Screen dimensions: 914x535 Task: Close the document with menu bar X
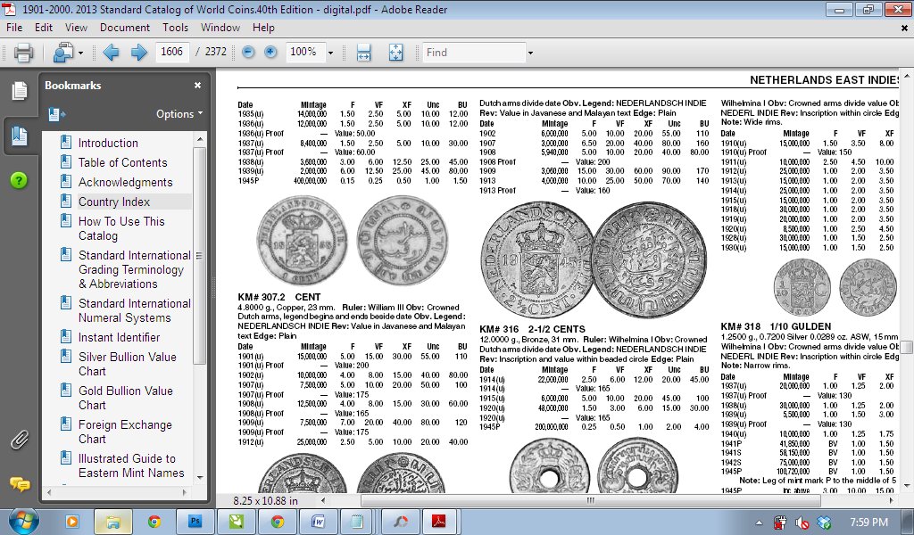(x=904, y=28)
